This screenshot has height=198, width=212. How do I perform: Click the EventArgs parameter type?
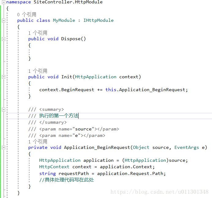(187, 147)
